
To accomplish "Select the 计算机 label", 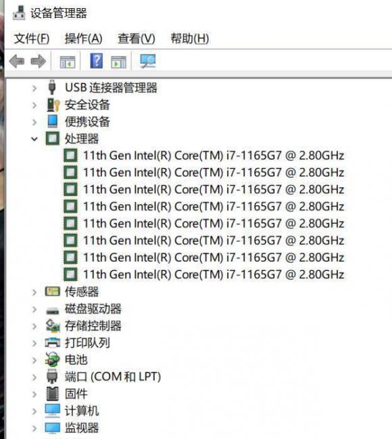I will coord(82,411).
